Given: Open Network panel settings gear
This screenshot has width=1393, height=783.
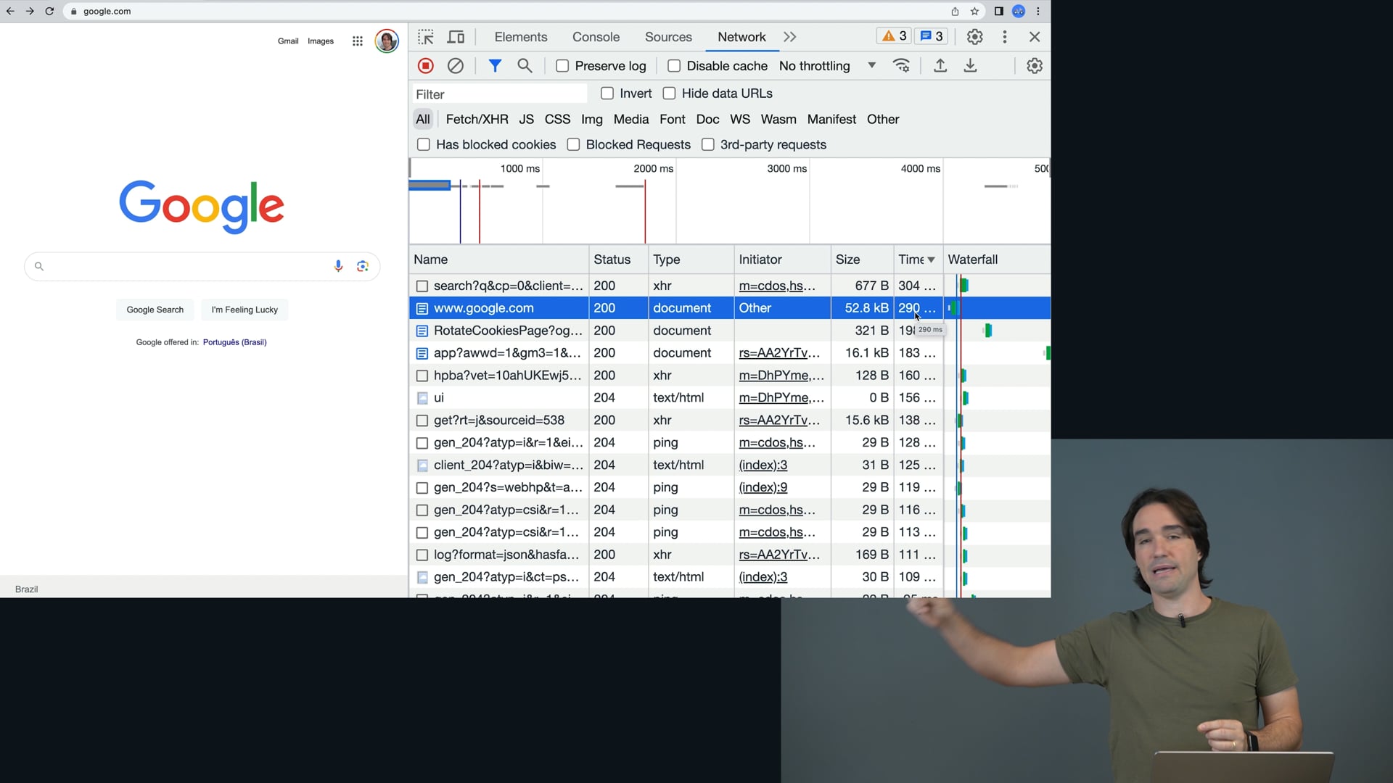Looking at the screenshot, I should click(x=1035, y=66).
